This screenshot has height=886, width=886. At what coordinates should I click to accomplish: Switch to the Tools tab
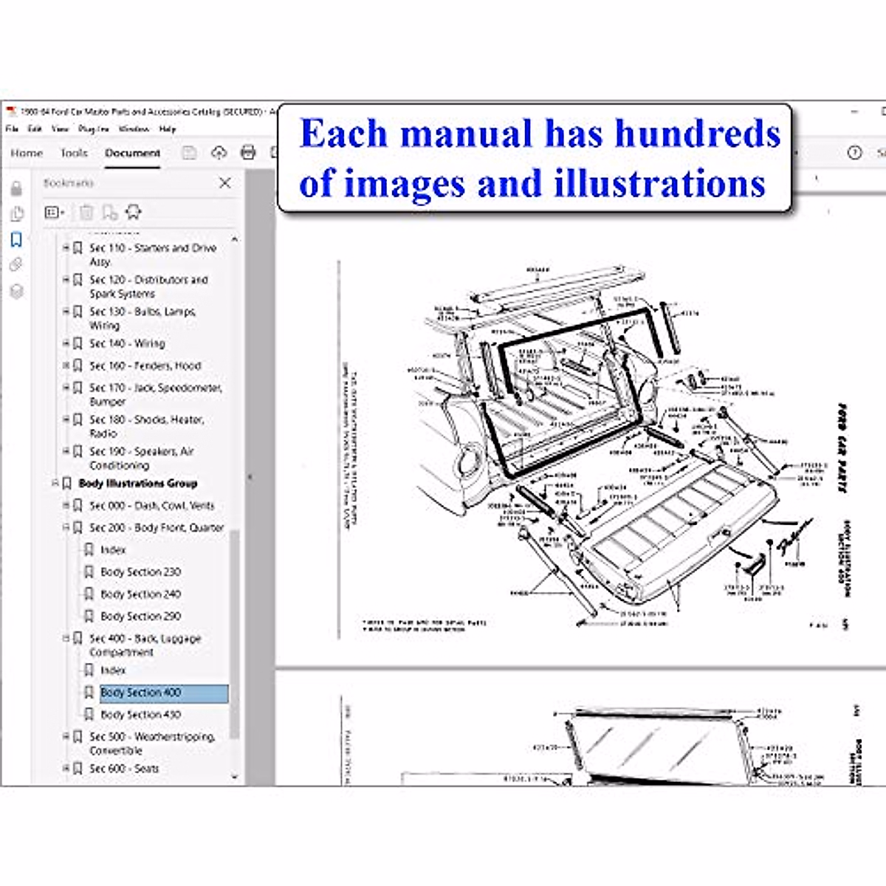[x=74, y=153]
